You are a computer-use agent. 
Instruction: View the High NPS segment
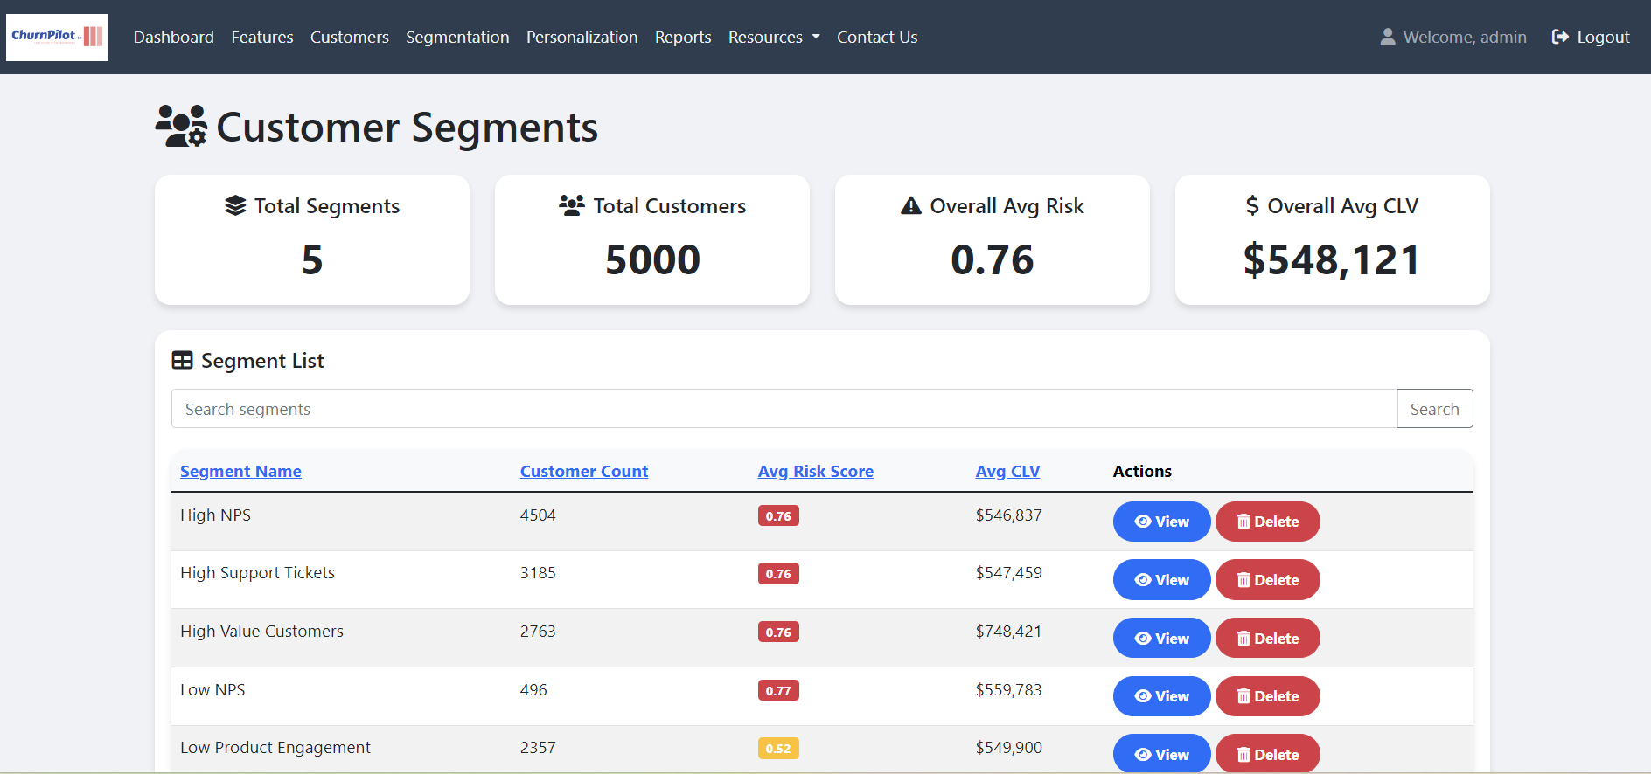click(x=1160, y=522)
